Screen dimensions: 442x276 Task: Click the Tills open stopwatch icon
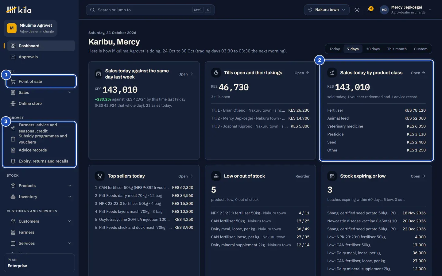[216, 73]
